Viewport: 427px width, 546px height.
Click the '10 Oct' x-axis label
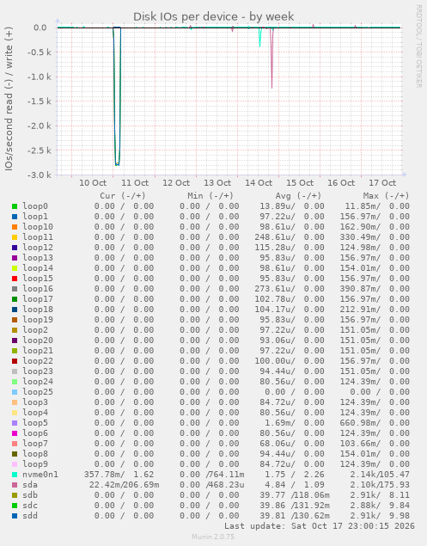click(93, 183)
